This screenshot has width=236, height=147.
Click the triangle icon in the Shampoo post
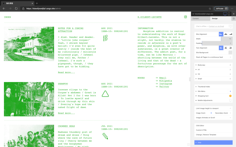[105, 94]
